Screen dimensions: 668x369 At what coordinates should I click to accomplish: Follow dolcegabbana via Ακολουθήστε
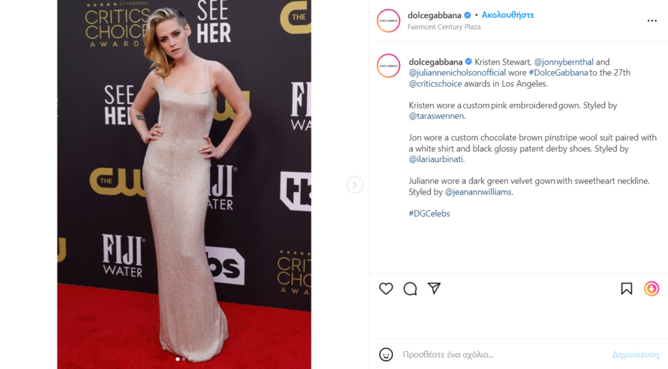click(508, 15)
